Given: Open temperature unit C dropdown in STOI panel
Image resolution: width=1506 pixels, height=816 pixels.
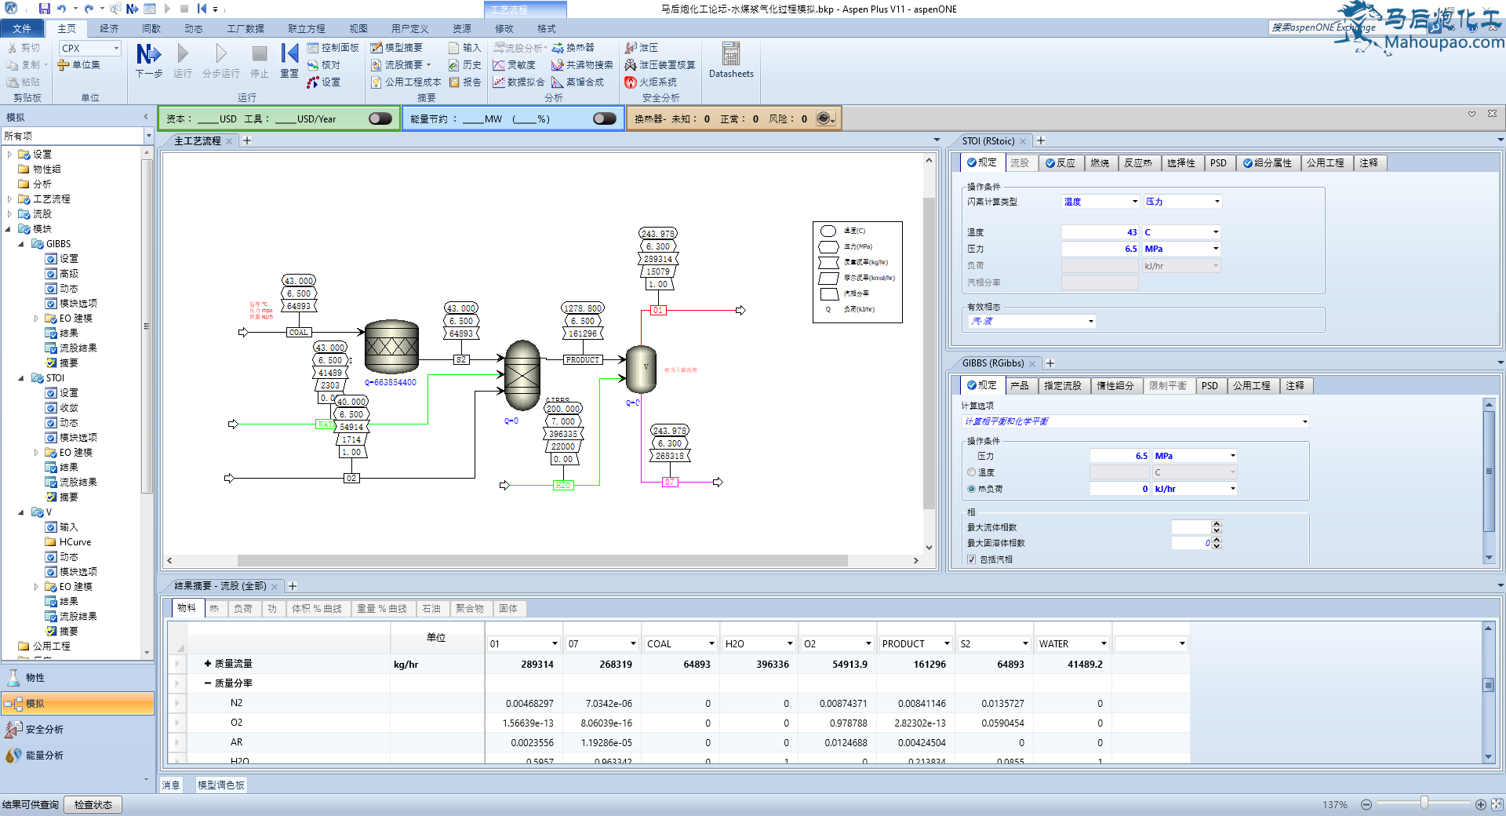Looking at the screenshot, I should tap(1216, 232).
